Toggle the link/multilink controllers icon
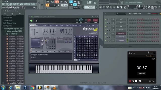 tap(75, 5)
